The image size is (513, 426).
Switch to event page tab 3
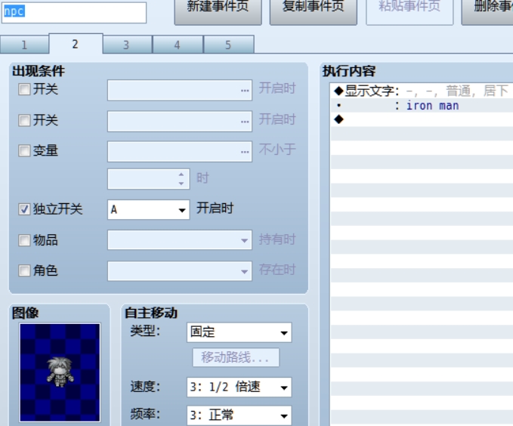pyautogui.click(x=127, y=45)
